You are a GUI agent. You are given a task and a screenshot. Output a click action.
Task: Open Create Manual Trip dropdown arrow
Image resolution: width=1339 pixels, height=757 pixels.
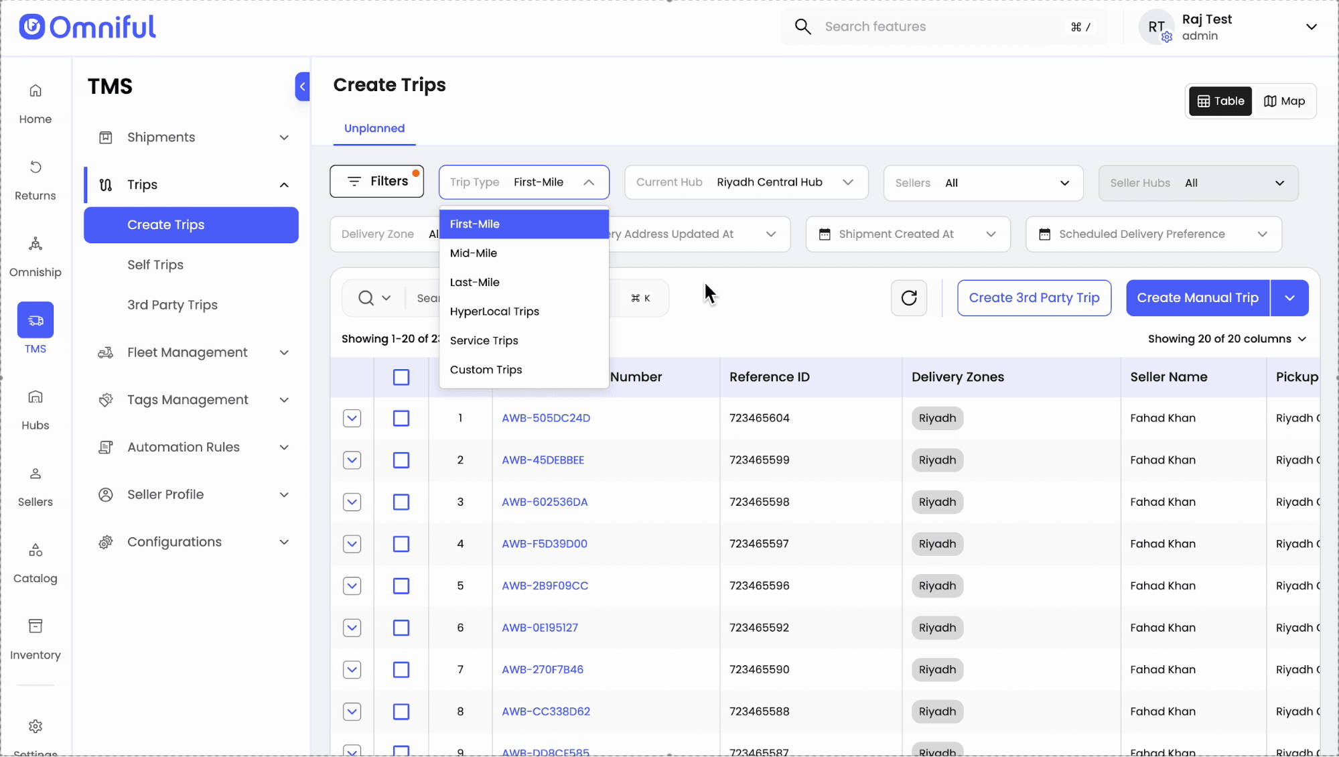(x=1289, y=298)
